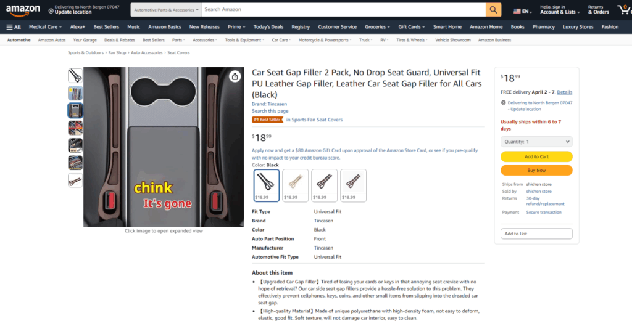The image size is (632, 321).
Task: Choose the beige color variant swatch
Action: (x=296, y=185)
